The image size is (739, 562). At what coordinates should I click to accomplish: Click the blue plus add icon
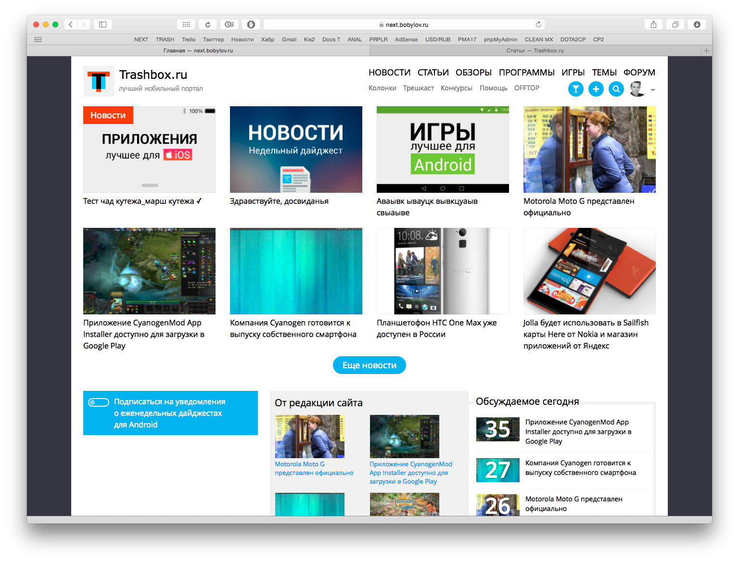(x=596, y=89)
